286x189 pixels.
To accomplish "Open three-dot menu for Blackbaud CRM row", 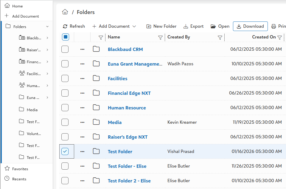I will pos(83,49).
